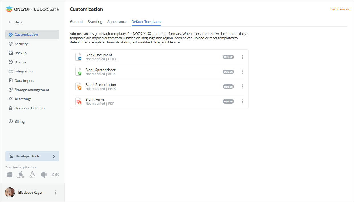
Task: Click the Developer Tools button label
Action: 28,156
